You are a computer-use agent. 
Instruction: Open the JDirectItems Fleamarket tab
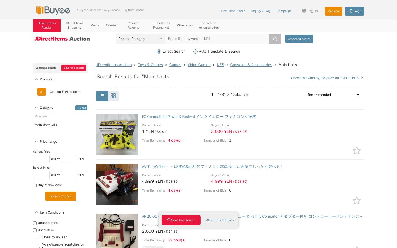(x=161, y=25)
